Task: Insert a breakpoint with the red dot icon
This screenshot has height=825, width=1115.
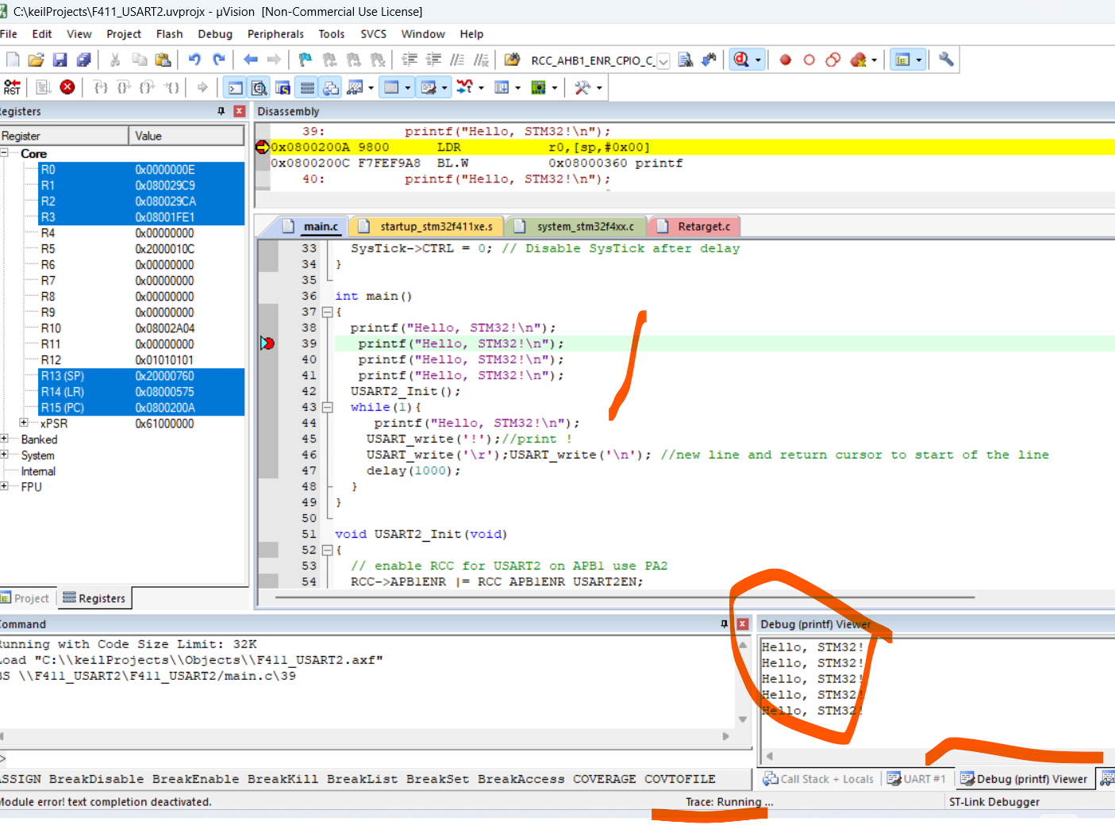Action: (785, 59)
